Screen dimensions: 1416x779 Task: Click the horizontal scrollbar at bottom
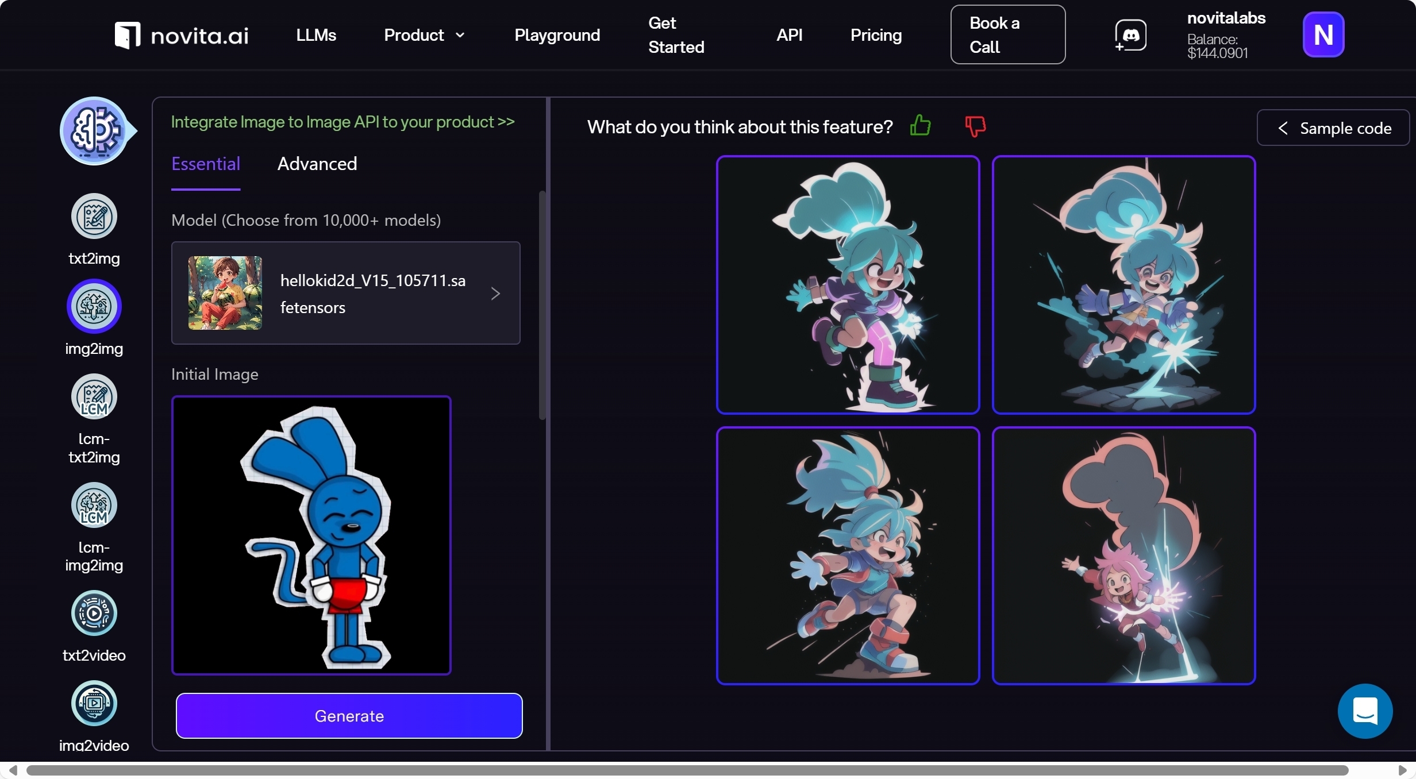coord(687,770)
